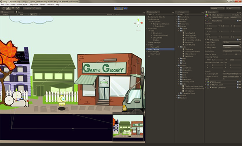Click the Resources folder icon
Viewport: 242px width, 146px height.
[x=178, y=24]
